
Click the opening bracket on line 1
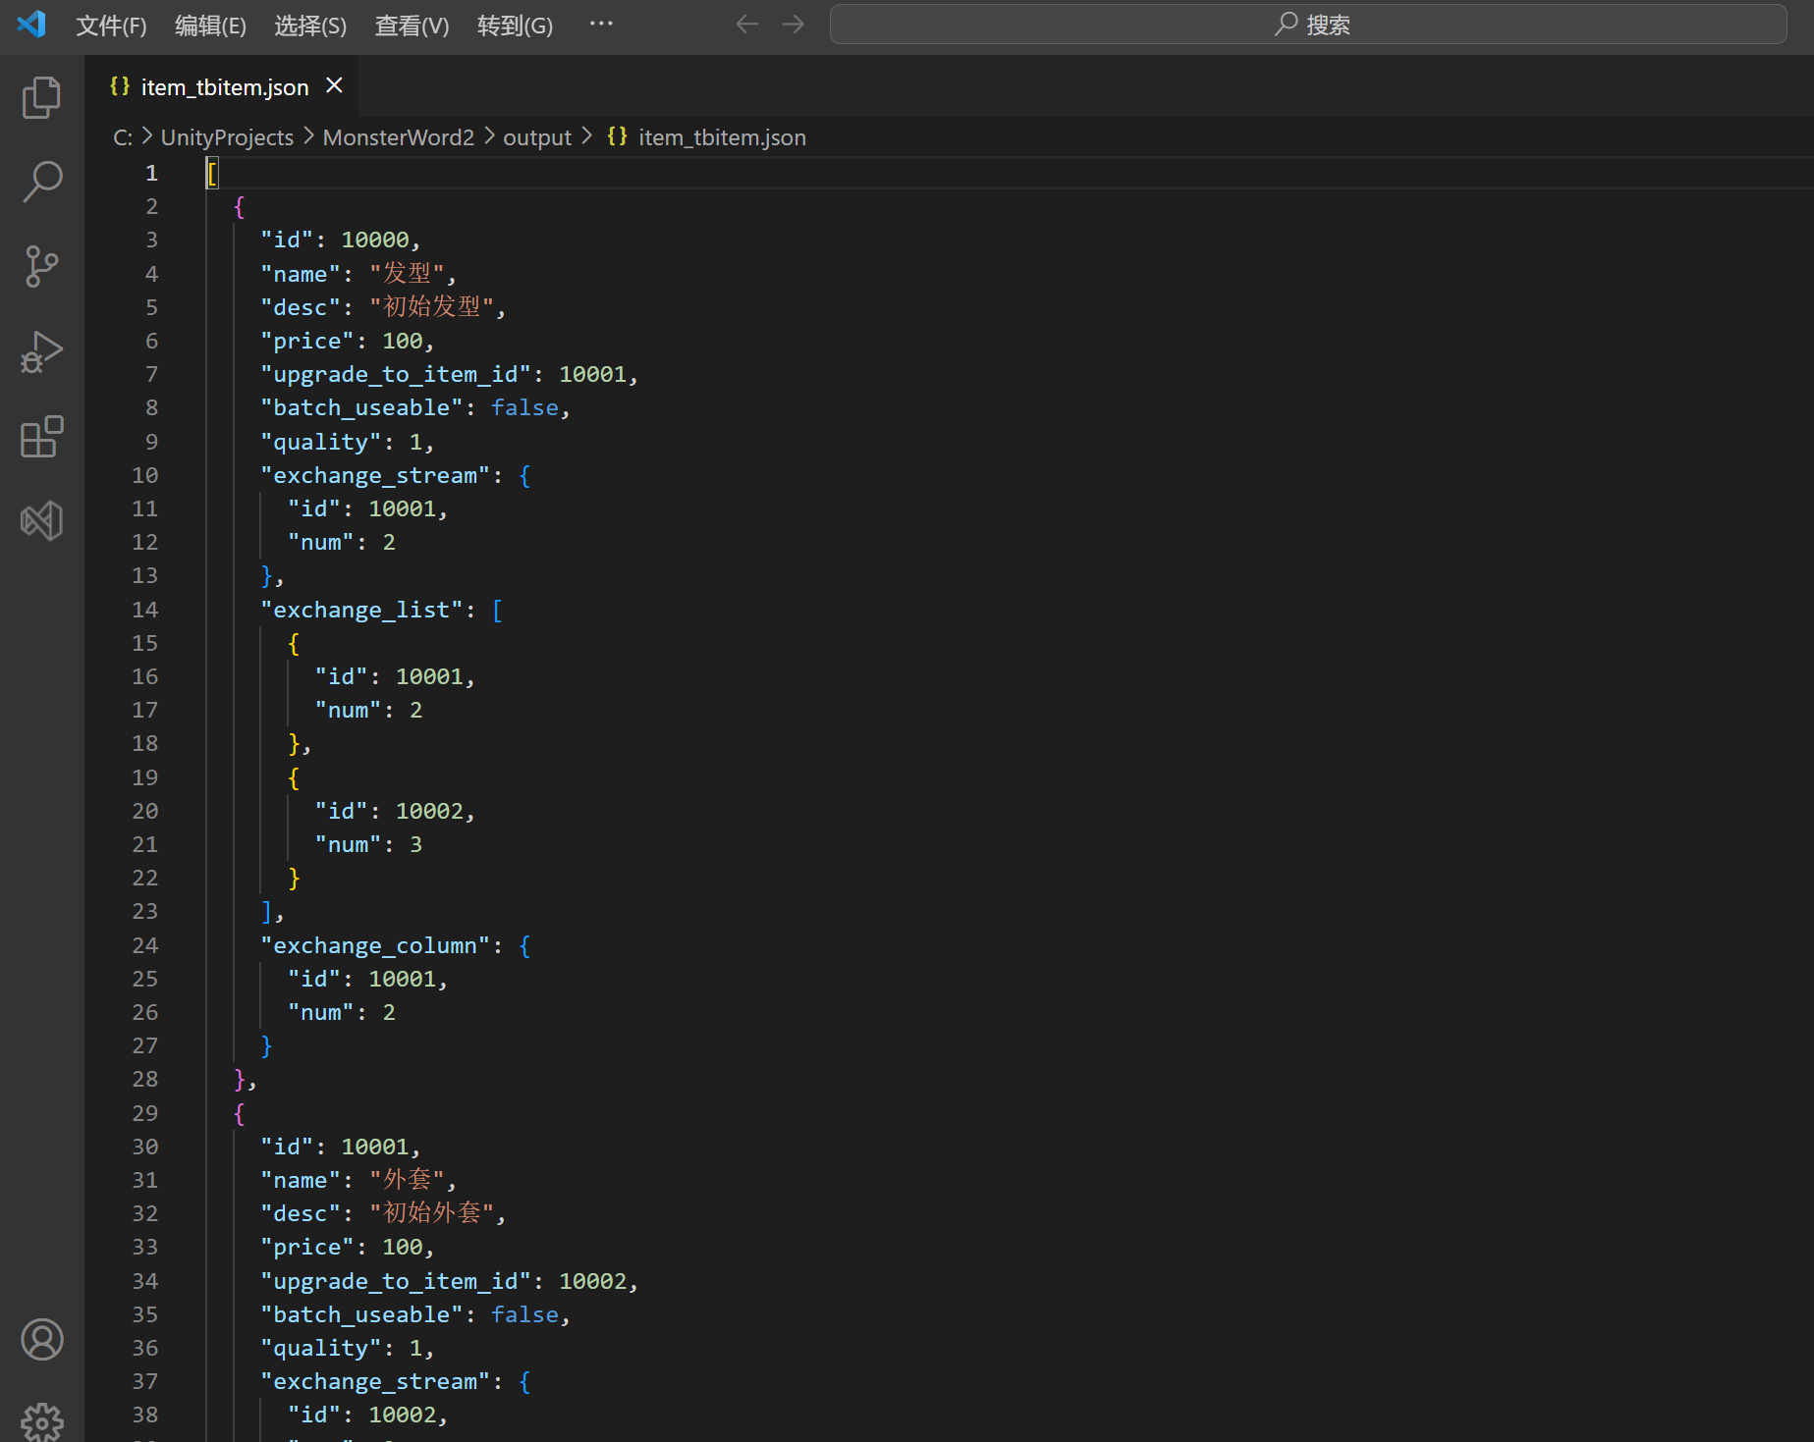coord(212,174)
